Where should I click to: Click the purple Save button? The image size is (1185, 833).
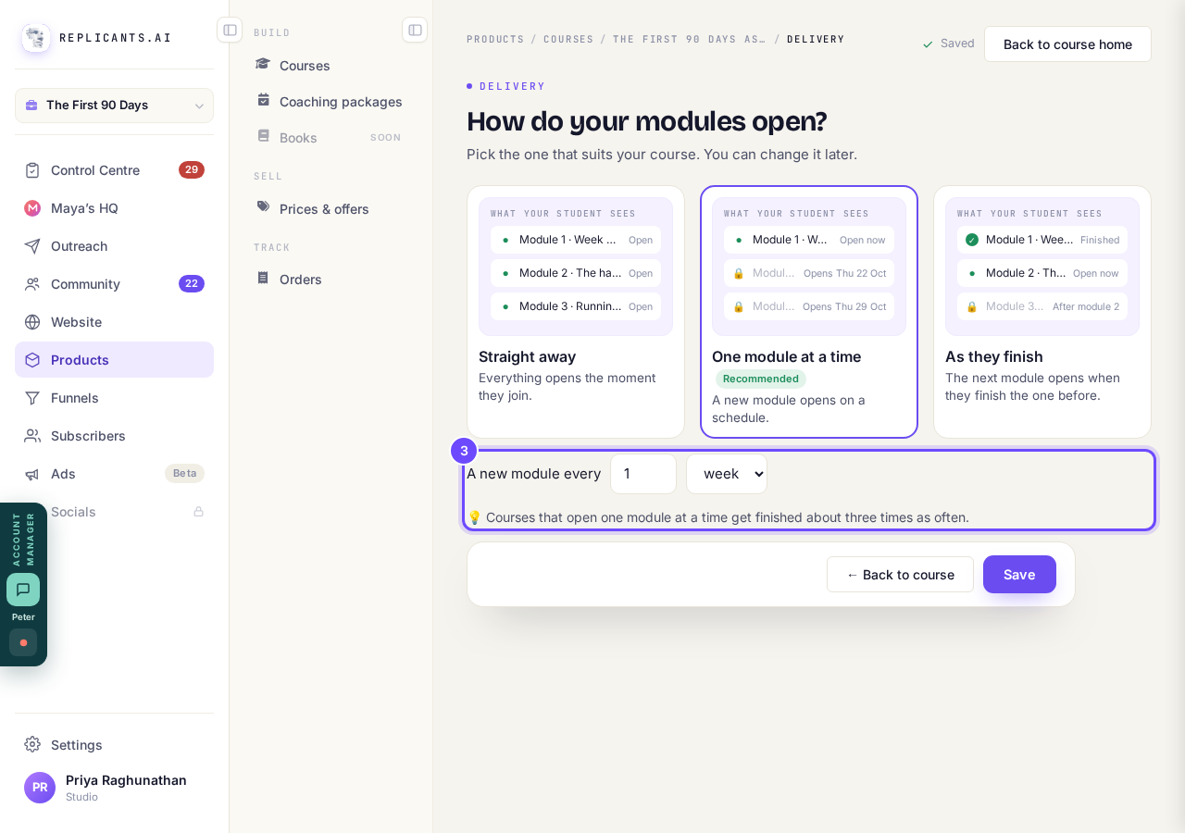[1019, 575]
